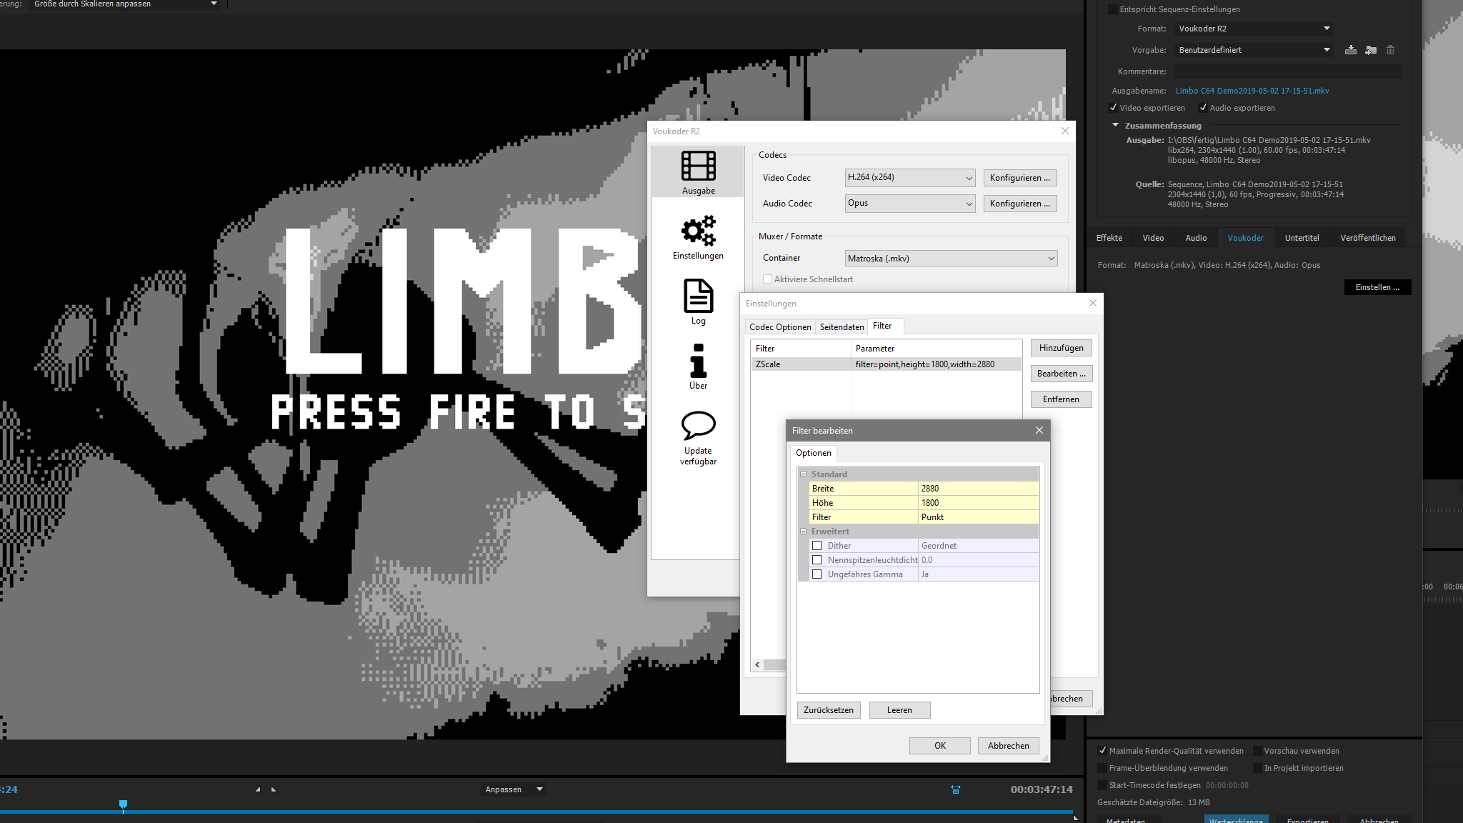Enable the Dither checkbox
This screenshot has height=823, width=1463.
(817, 546)
